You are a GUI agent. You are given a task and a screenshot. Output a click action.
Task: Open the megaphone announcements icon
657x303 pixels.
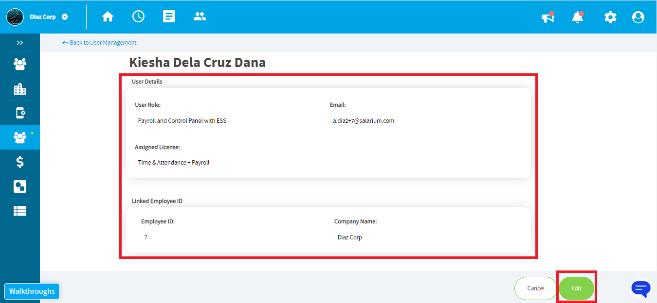(548, 17)
